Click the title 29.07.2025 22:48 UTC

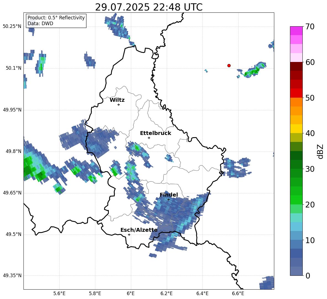[149, 7]
